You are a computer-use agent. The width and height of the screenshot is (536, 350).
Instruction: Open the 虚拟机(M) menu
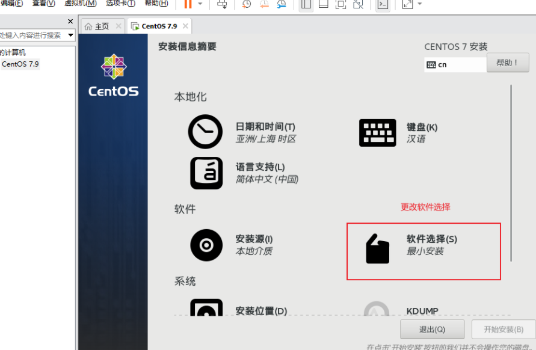pyautogui.click(x=81, y=3)
